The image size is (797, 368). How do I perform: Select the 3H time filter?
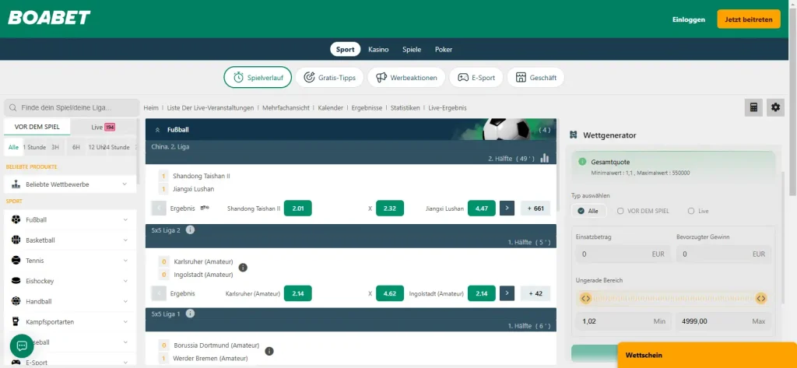pyautogui.click(x=55, y=147)
